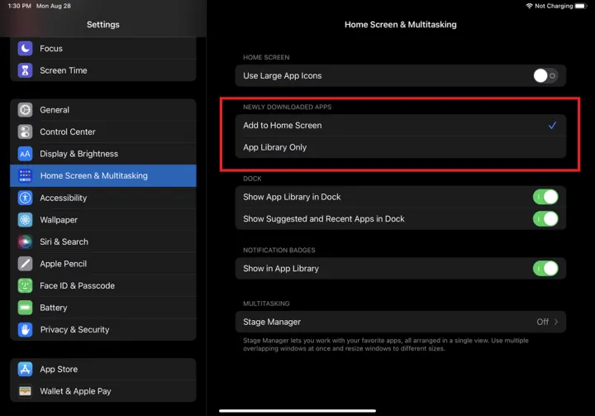Tap the Accessibility icon

(x=25, y=198)
